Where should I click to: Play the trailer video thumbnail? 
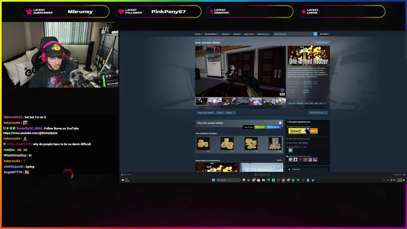click(201, 101)
